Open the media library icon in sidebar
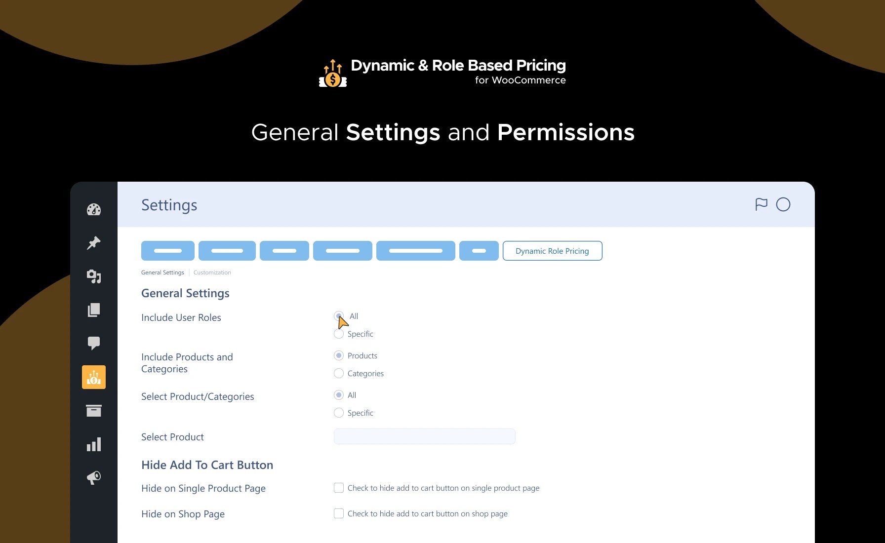 coord(93,276)
